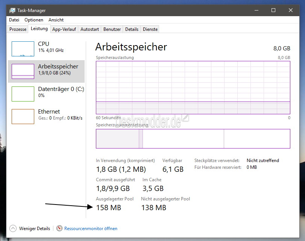Close the Task-Manager window
305x241 pixels.
(291, 10)
